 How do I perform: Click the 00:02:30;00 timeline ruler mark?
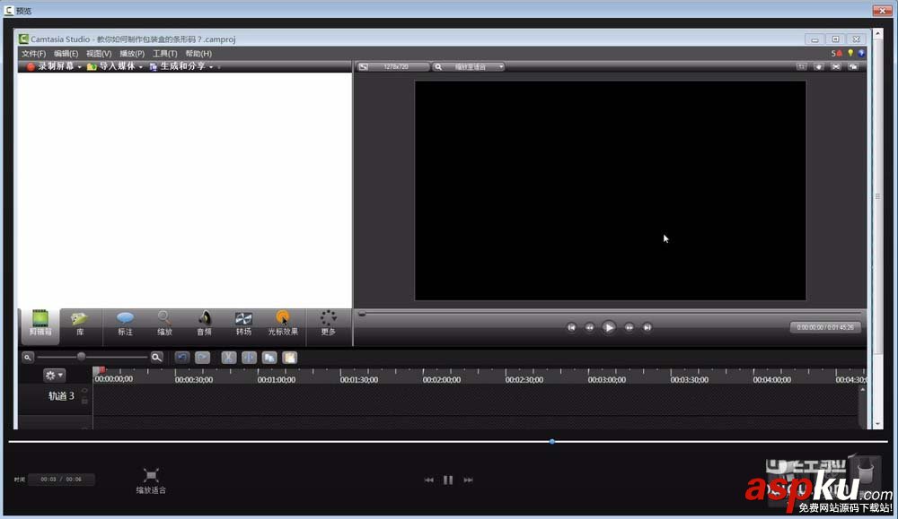tap(524, 379)
